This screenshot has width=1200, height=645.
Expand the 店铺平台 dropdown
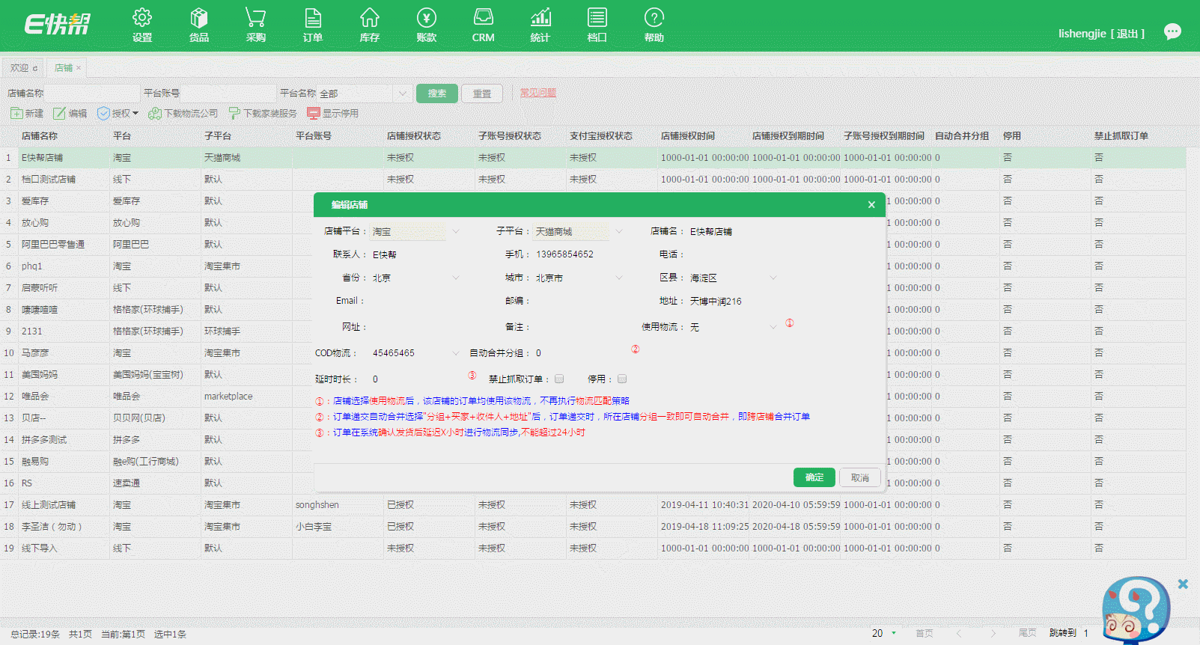pos(456,231)
